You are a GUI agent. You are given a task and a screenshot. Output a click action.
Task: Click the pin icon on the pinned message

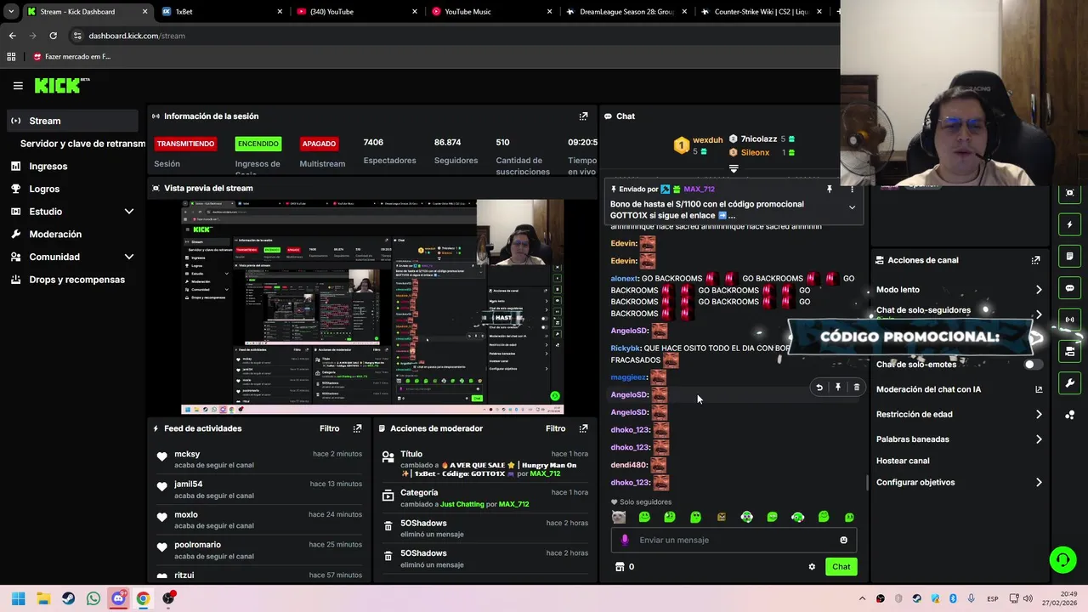(830, 190)
